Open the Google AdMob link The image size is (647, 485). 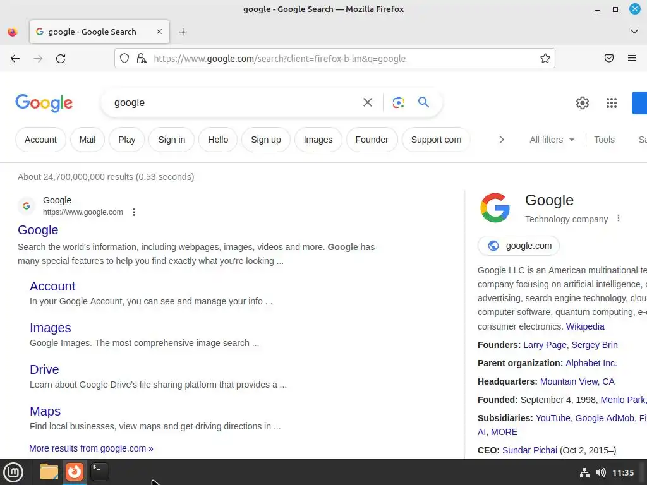coord(605,418)
